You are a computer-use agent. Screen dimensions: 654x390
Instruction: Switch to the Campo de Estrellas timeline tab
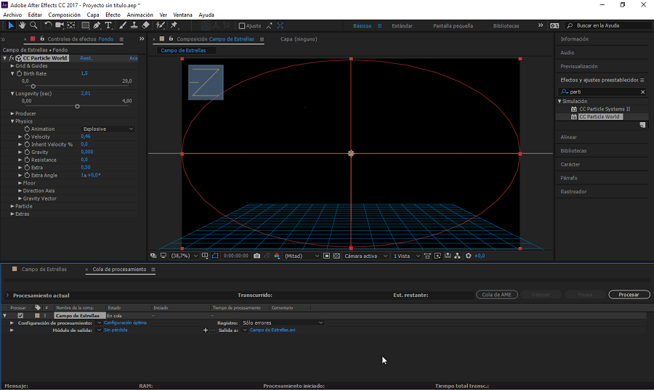coord(44,269)
